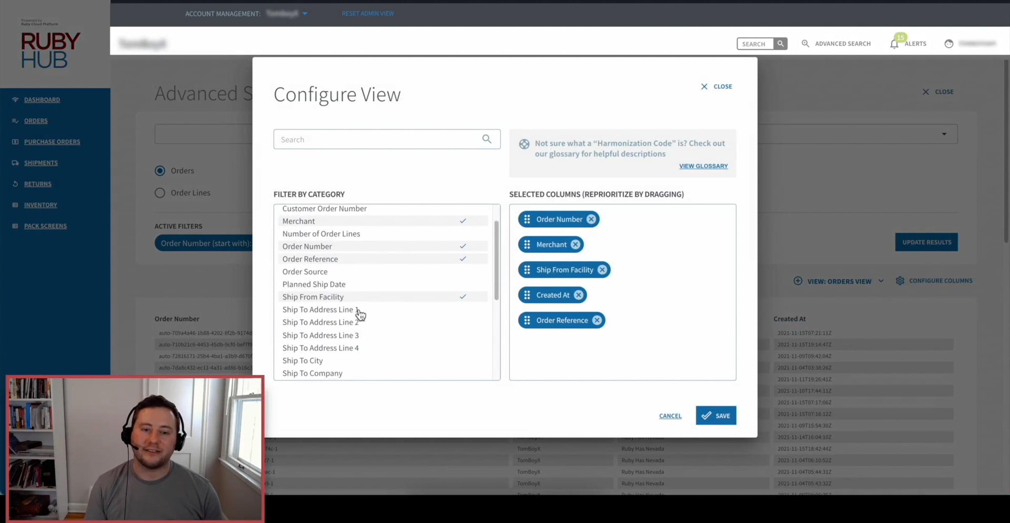The image size is (1010, 523).
Task: Uncheck Order Reference in the category list
Action: point(383,259)
